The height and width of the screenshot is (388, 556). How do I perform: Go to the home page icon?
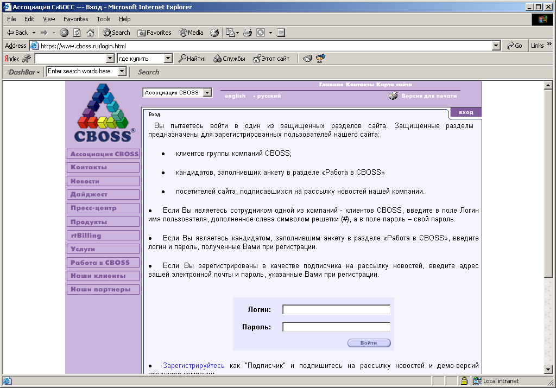[91, 33]
